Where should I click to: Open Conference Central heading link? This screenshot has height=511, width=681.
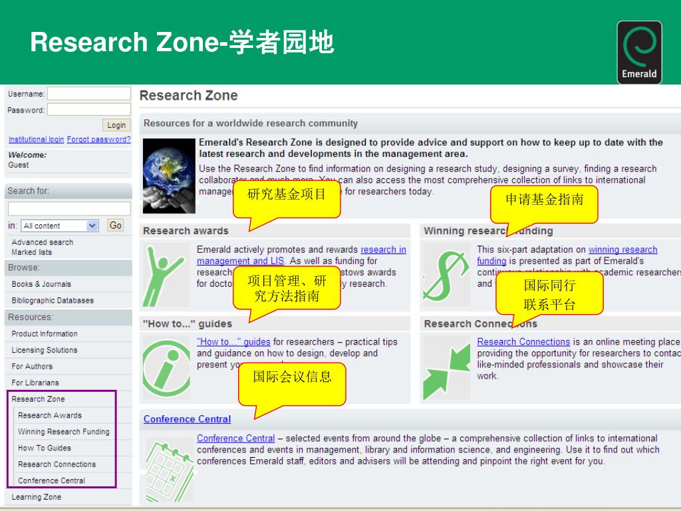(x=187, y=419)
